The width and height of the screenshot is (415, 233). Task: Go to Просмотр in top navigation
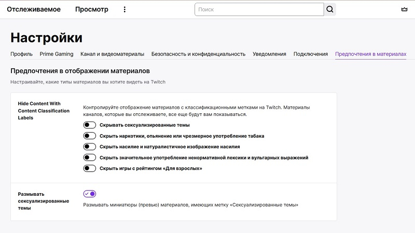coord(91,9)
